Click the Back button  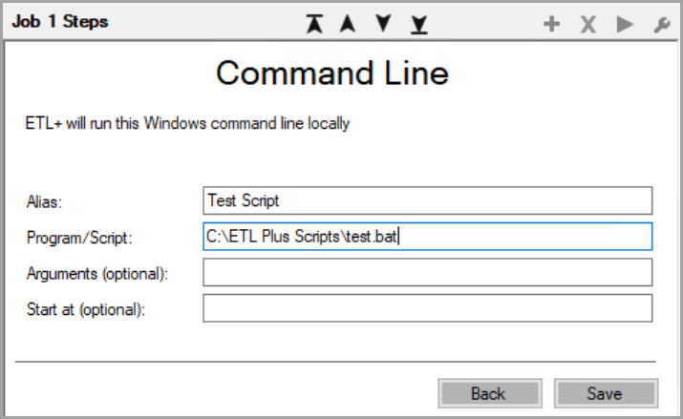[x=488, y=393]
